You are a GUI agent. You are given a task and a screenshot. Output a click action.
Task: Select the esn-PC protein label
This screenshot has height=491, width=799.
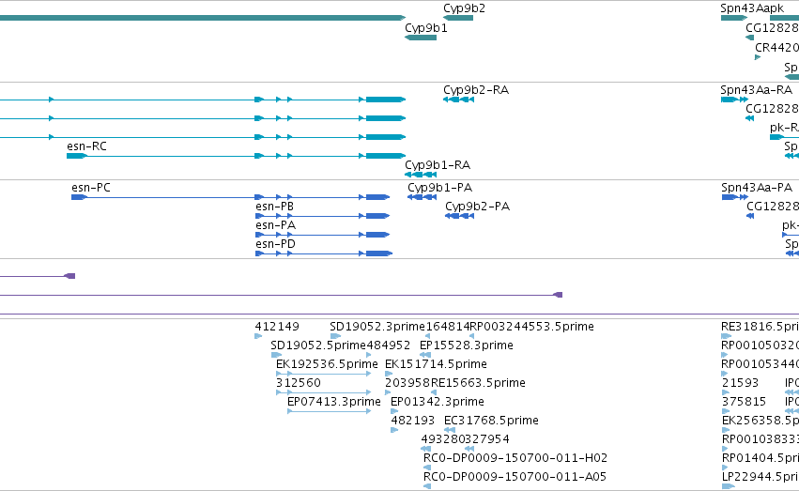(x=91, y=188)
